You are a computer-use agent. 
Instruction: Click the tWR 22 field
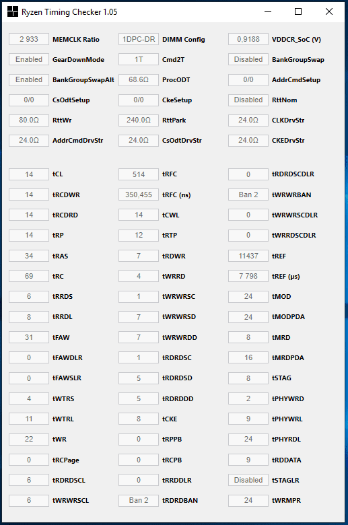pos(29,439)
